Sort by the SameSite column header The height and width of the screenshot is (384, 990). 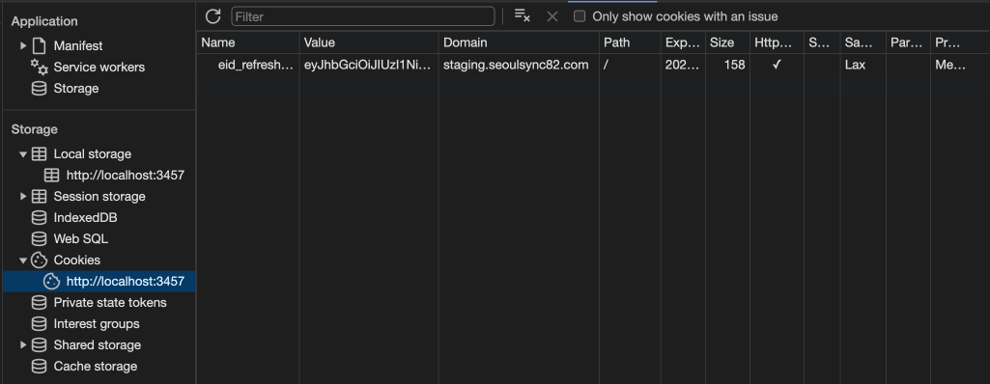863,42
